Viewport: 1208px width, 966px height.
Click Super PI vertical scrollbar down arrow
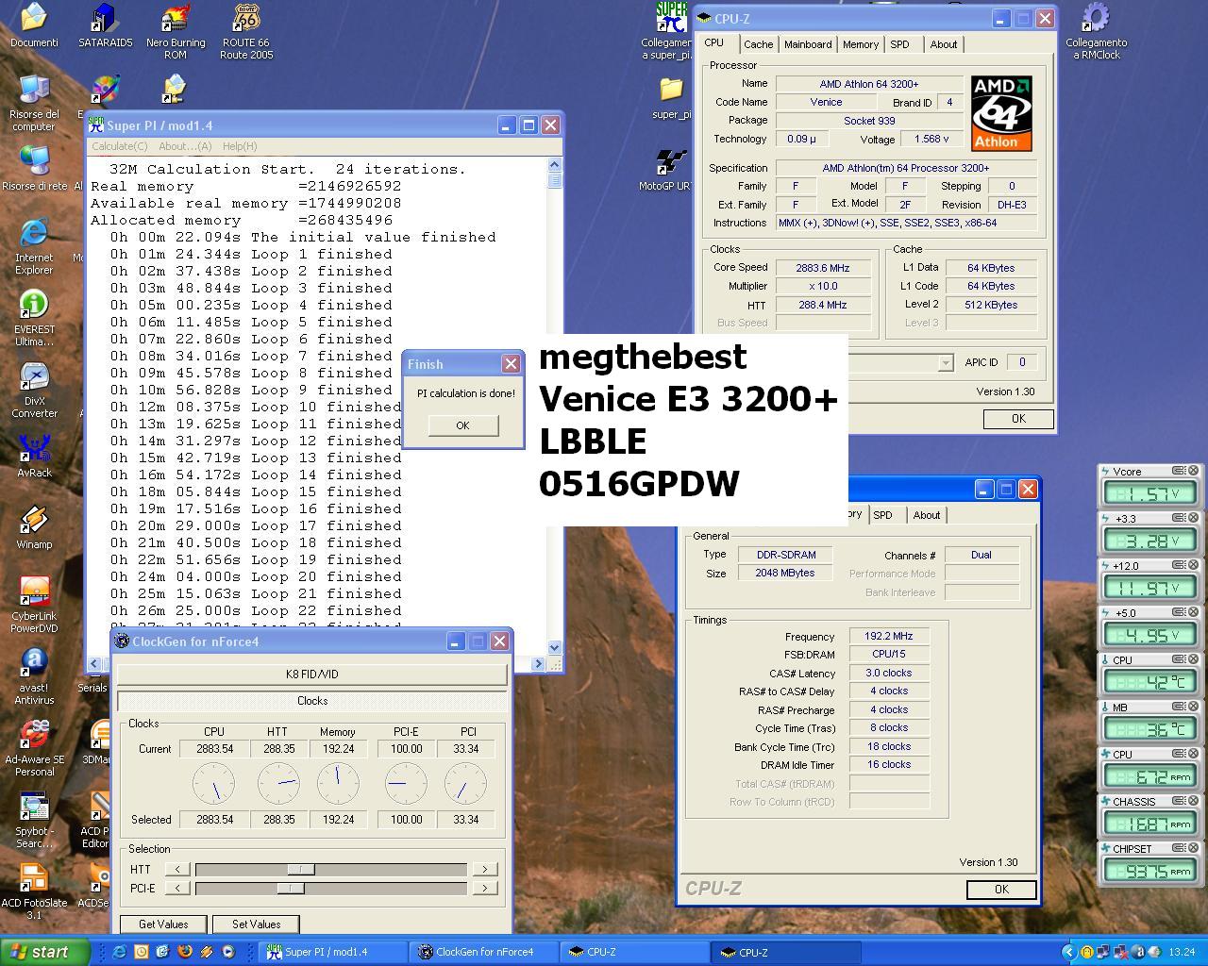point(554,647)
